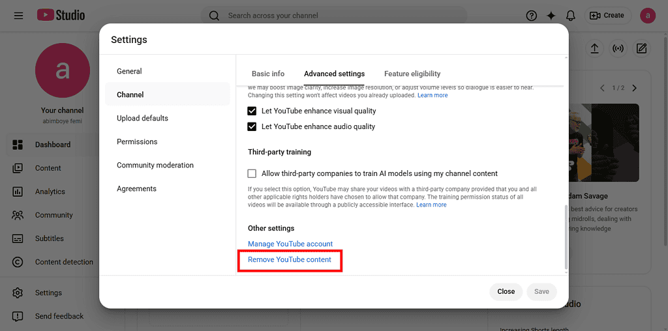Open the account avatar in top bar

click(x=648, y=16)
